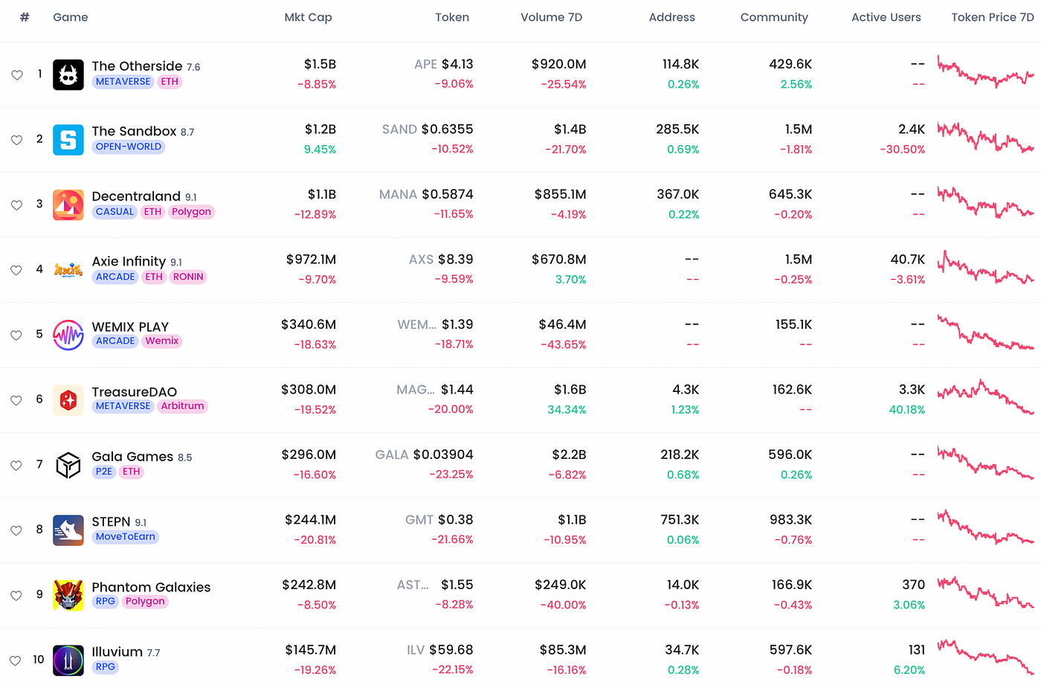Select the Axie Infinity logo
This screenshot has width=1041, height=688.
point(68,270)
